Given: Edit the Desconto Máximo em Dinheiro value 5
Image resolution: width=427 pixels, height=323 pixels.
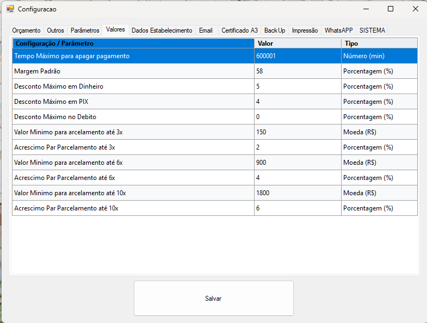Looking at the screenshot, I should [298, 86].
